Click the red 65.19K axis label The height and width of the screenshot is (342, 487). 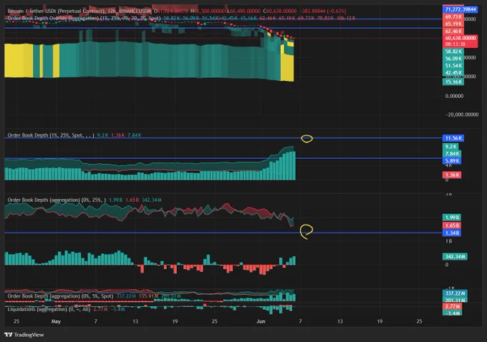pyautogui.click(x=453, y=24)
